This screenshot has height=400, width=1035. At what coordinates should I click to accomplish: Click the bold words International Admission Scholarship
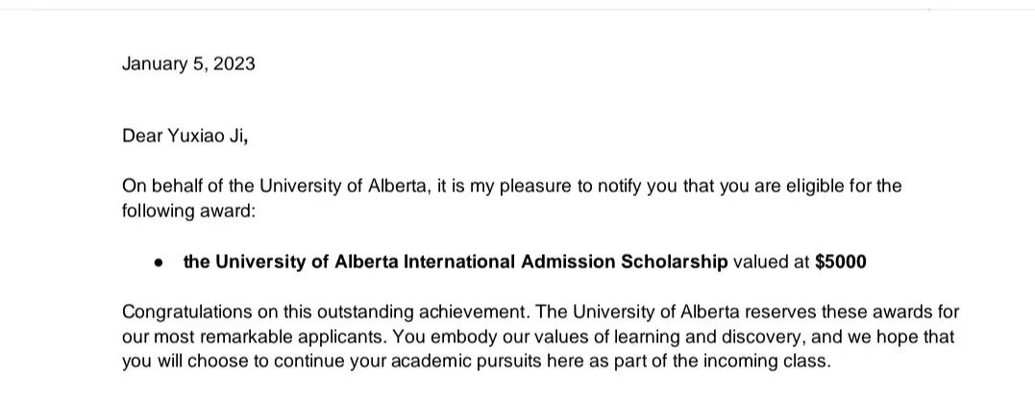(x=566, y=262)
